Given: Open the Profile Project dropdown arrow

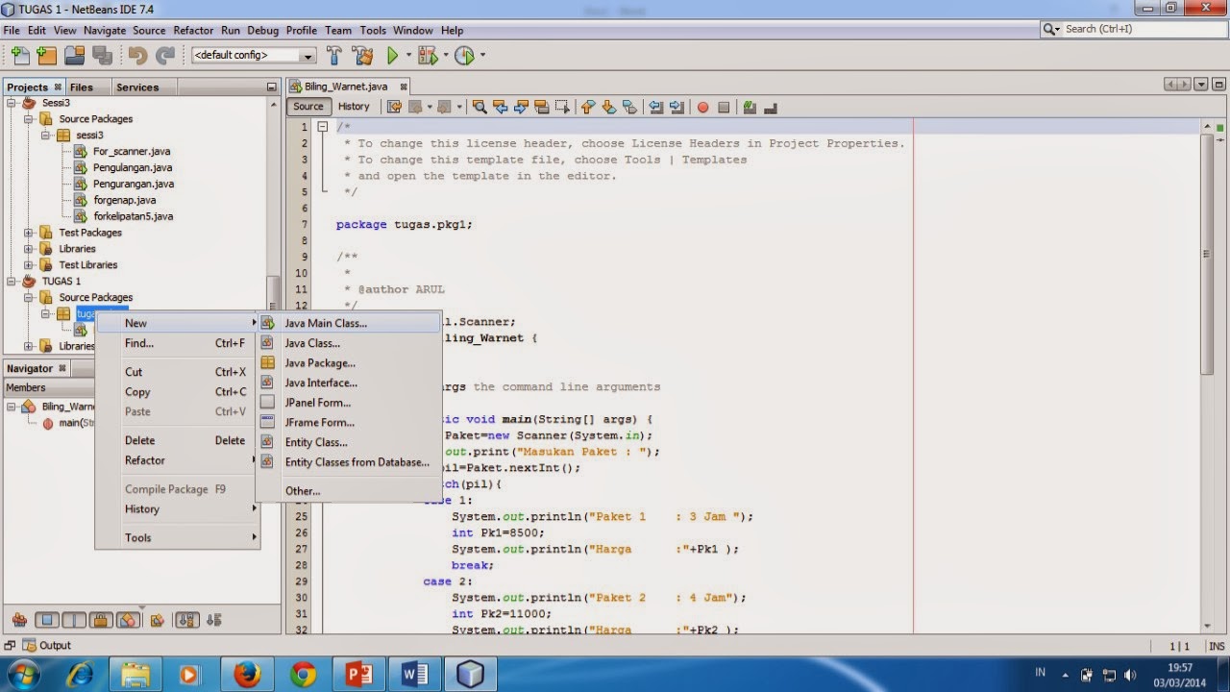Looking at the screenshot, I should click(x=482, y=55).
